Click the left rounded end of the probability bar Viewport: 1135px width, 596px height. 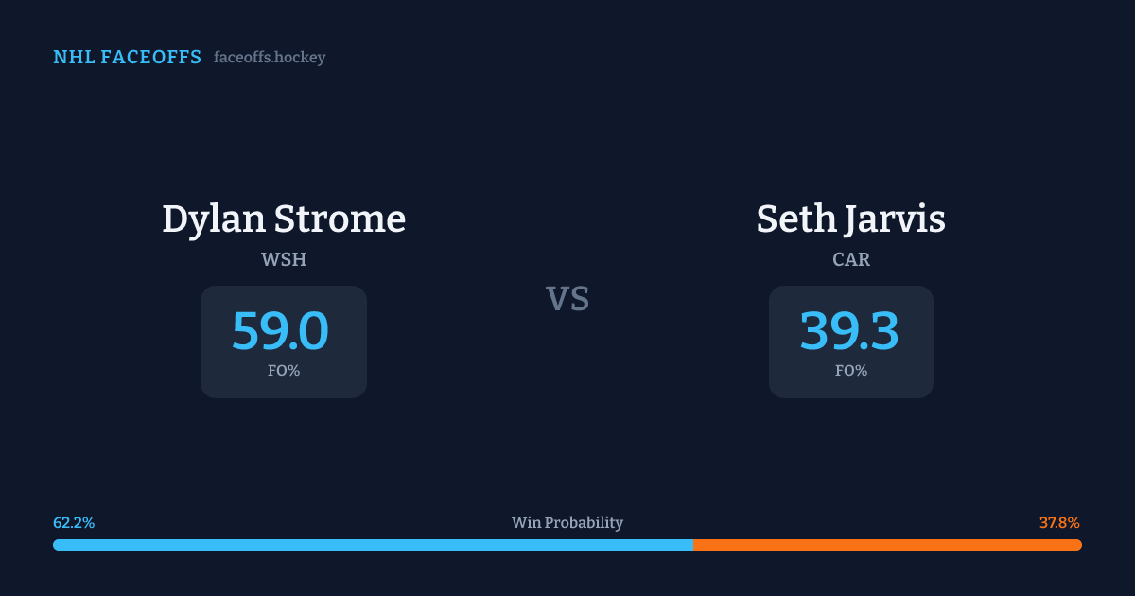57,545
